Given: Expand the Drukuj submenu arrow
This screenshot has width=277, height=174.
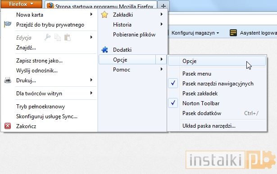Looking at the screenshot, I should 91,80.
